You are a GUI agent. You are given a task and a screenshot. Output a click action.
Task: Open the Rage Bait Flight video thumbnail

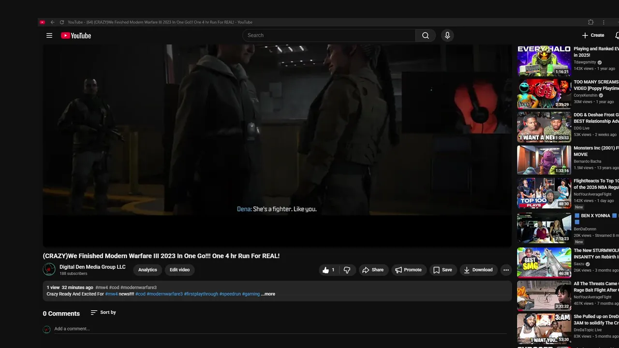544,296
